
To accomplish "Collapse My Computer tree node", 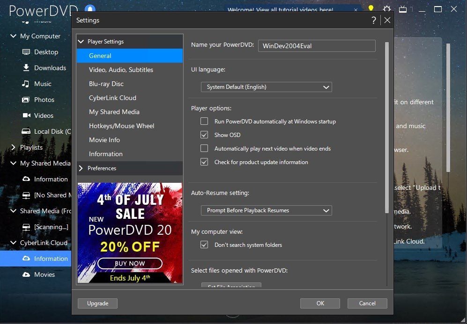I will point(13,36).
